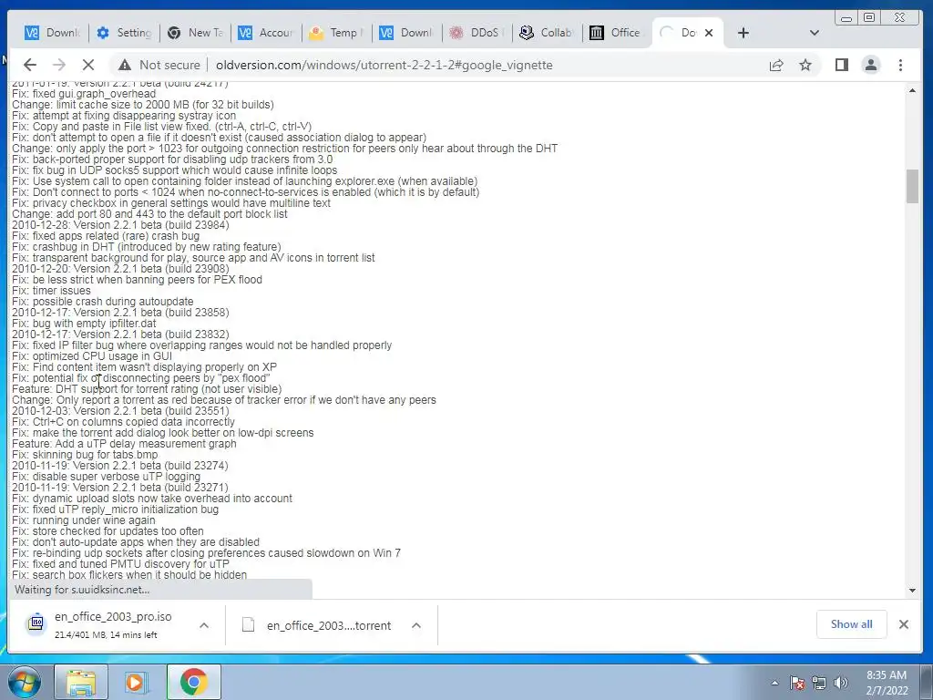933x700 pixels.
Task: Click 'Feature: Add a uTP delay measurement graph'
Action: 124,444
